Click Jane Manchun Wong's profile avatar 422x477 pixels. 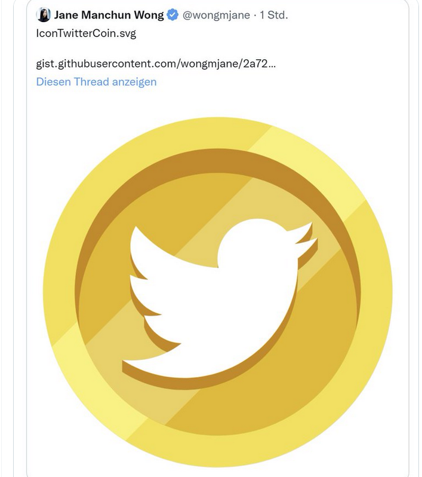[x=44, y=16]
